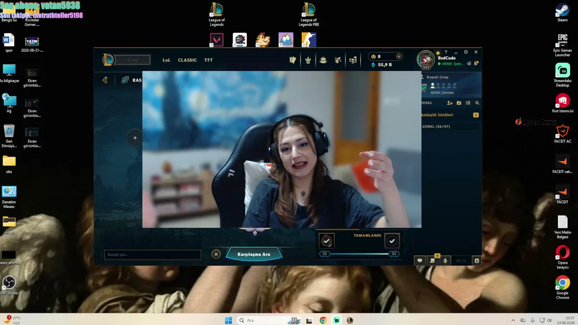The width and height of the screenshot is (578, 325).
Task: Click the Windows Start button
Action: pyautogui.click(x=228, y=320)
